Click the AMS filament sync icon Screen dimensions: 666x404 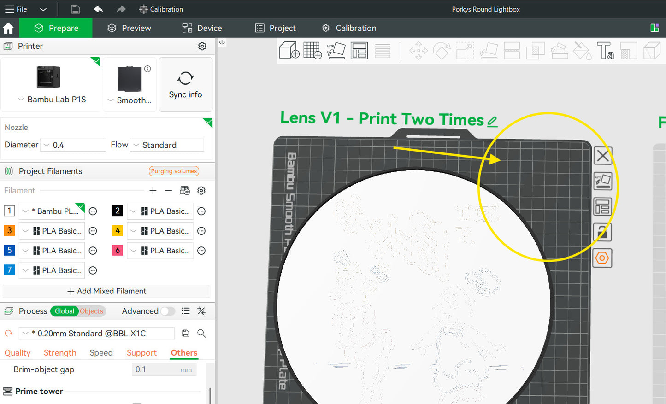click(x=185, y=191)
